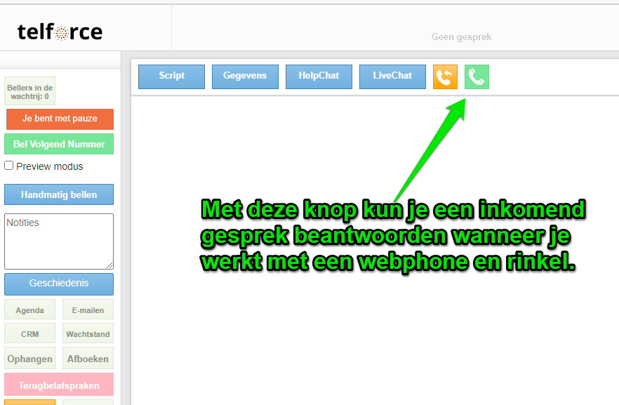Screen dimensions: 619x405
Task: Click the telforce logo
Action: click(x=60, y=32)
